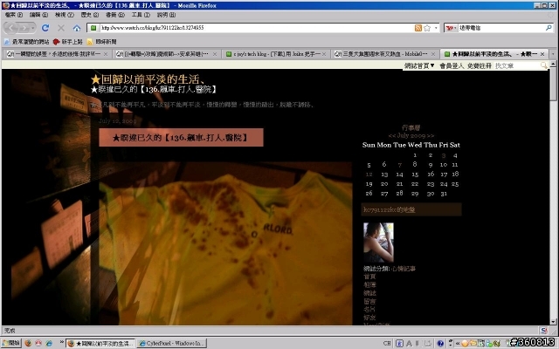The image size is (559, 349).
Task: Click the URL address field
Action: coord(256,28)
